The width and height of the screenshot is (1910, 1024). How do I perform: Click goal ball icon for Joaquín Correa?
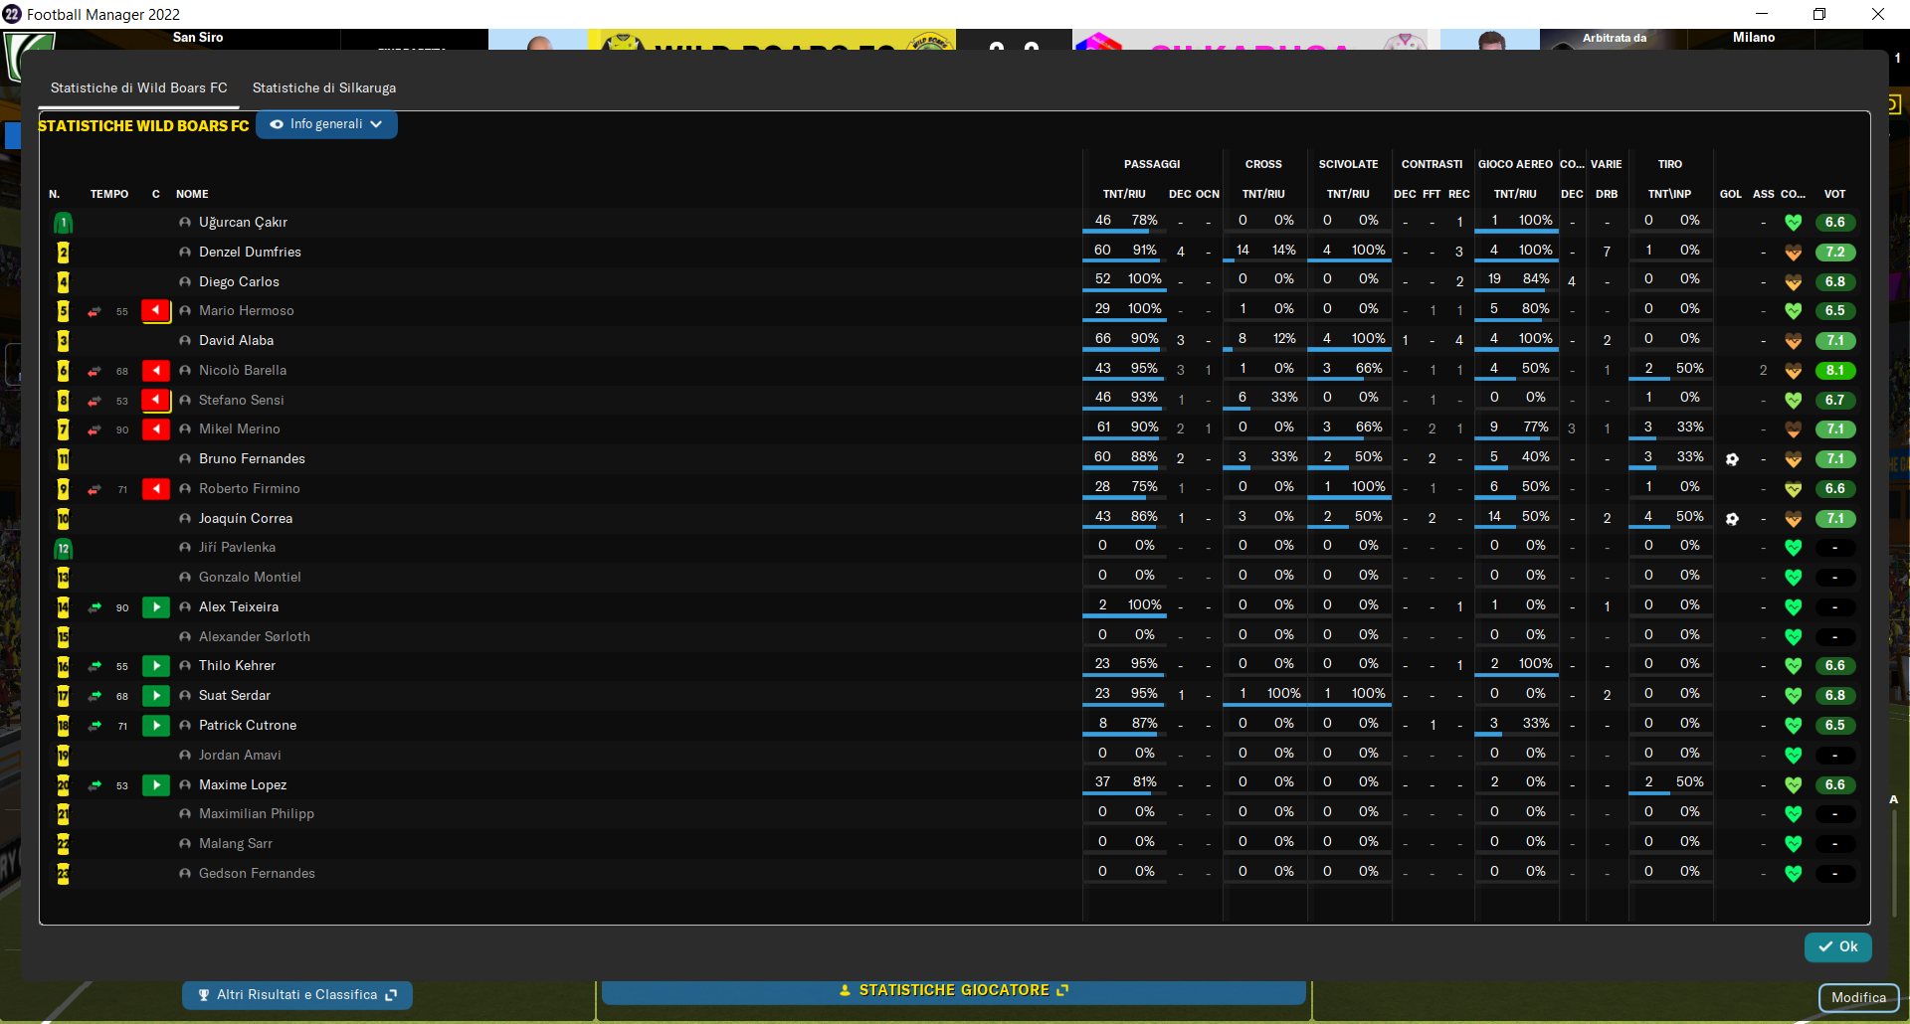pyautogui.click(x=1732, y=519)
